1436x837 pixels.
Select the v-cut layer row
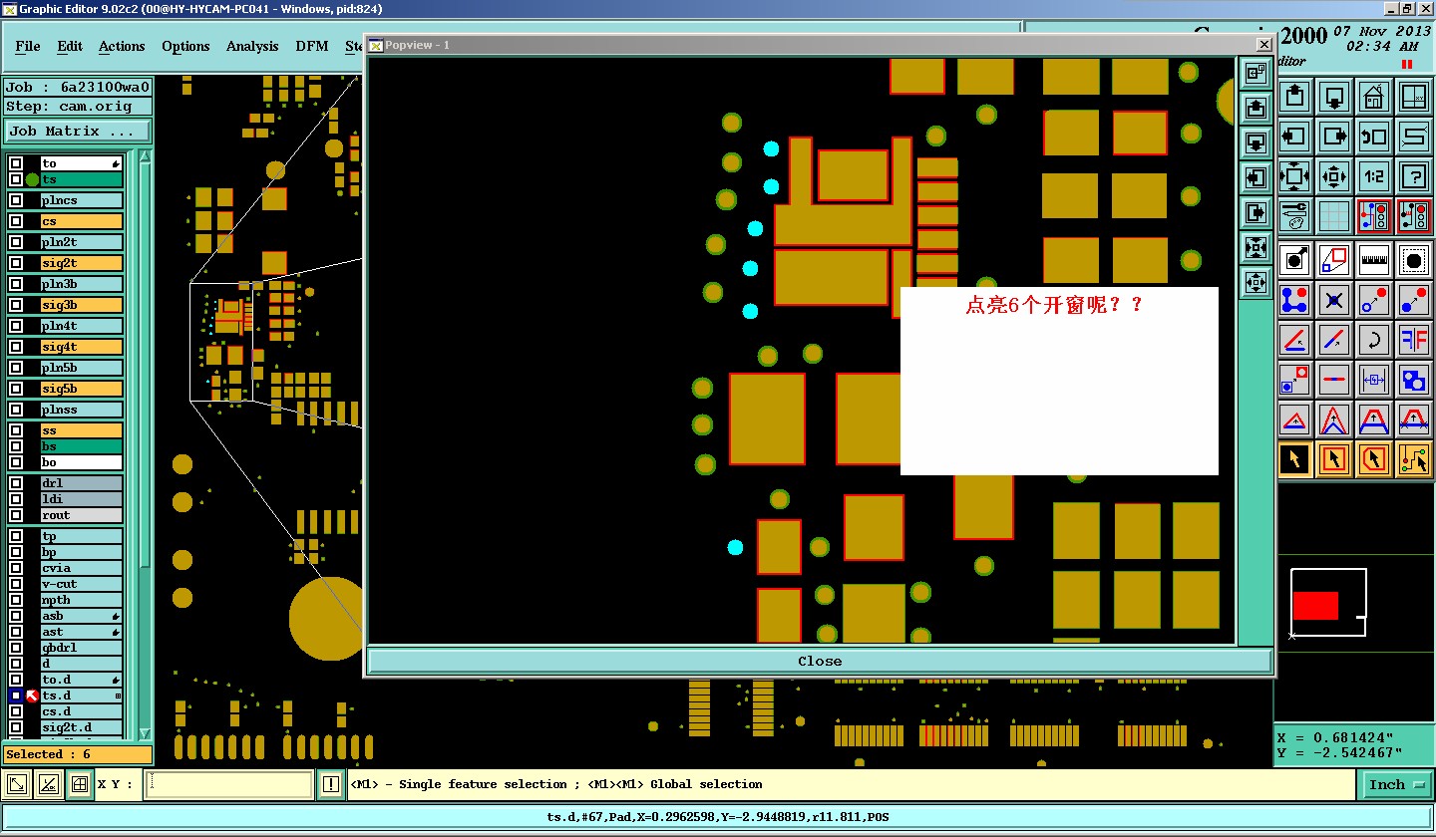[x=82, y=584]
